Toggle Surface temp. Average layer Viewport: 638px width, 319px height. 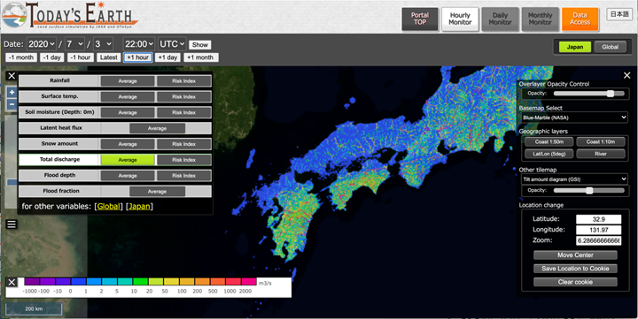coord(128,97)
